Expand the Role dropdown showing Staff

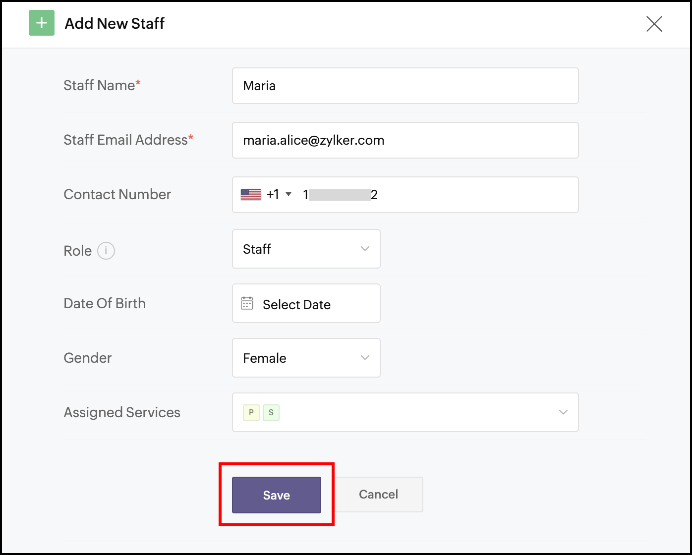[x=306, y=249]
